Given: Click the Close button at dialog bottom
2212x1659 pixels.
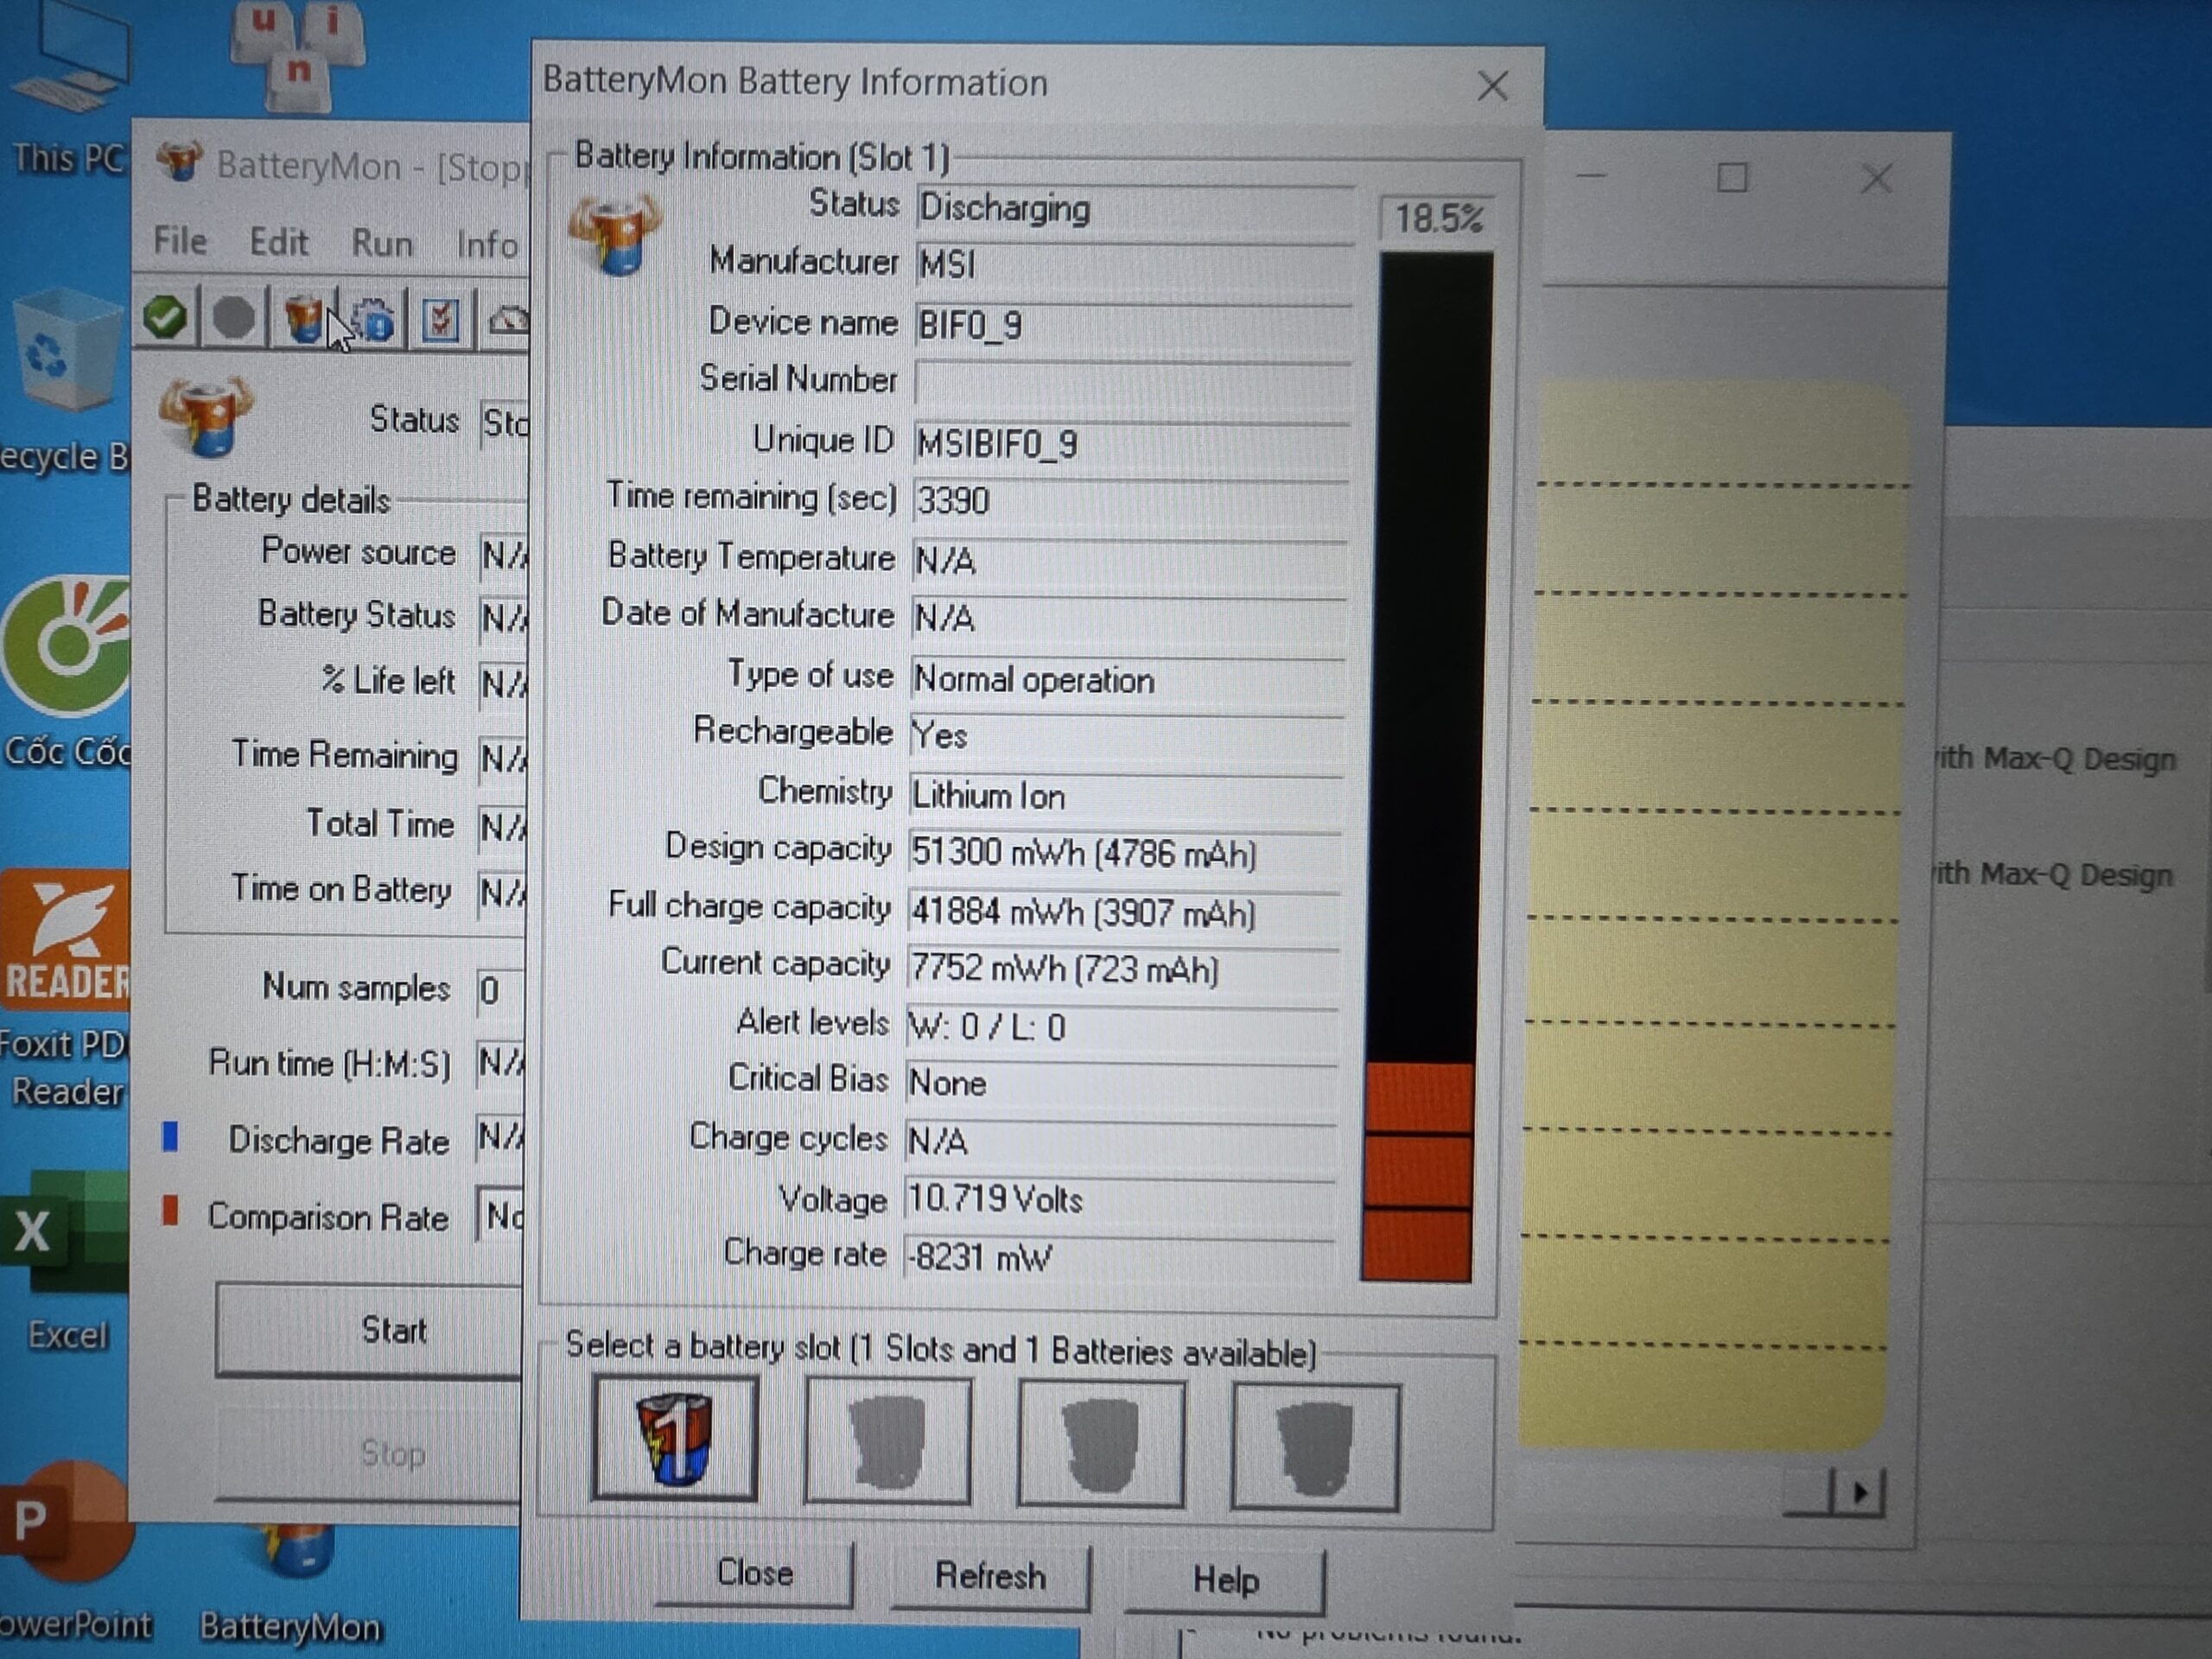Looking at the screenshot, I should coord(755,1573).
